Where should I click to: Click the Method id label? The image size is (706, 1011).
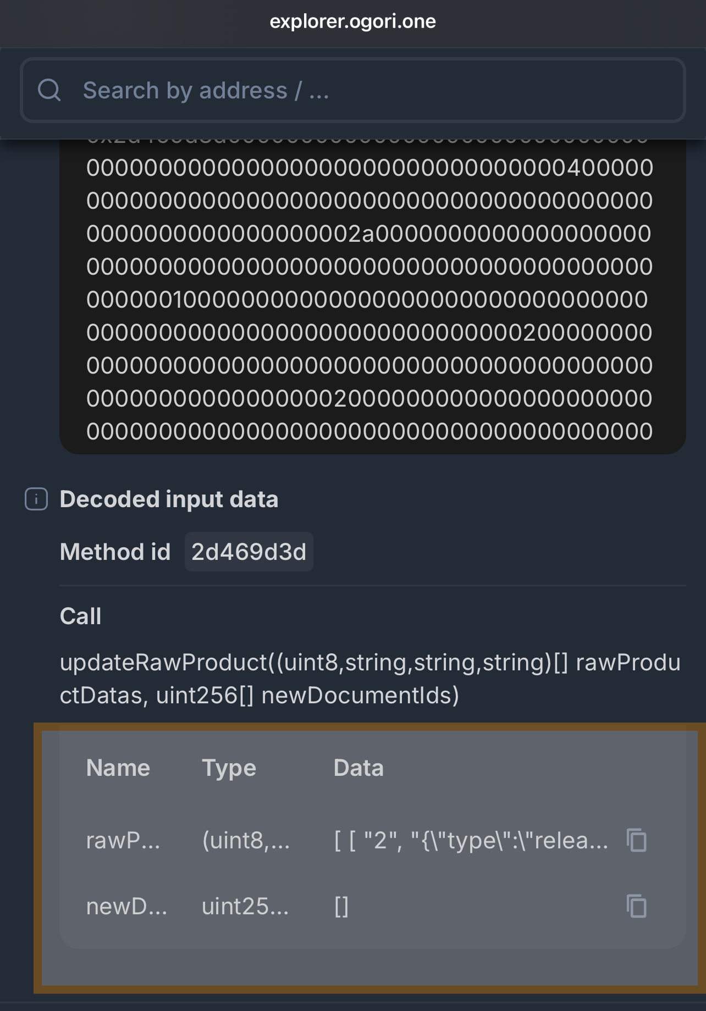point(115,552)
